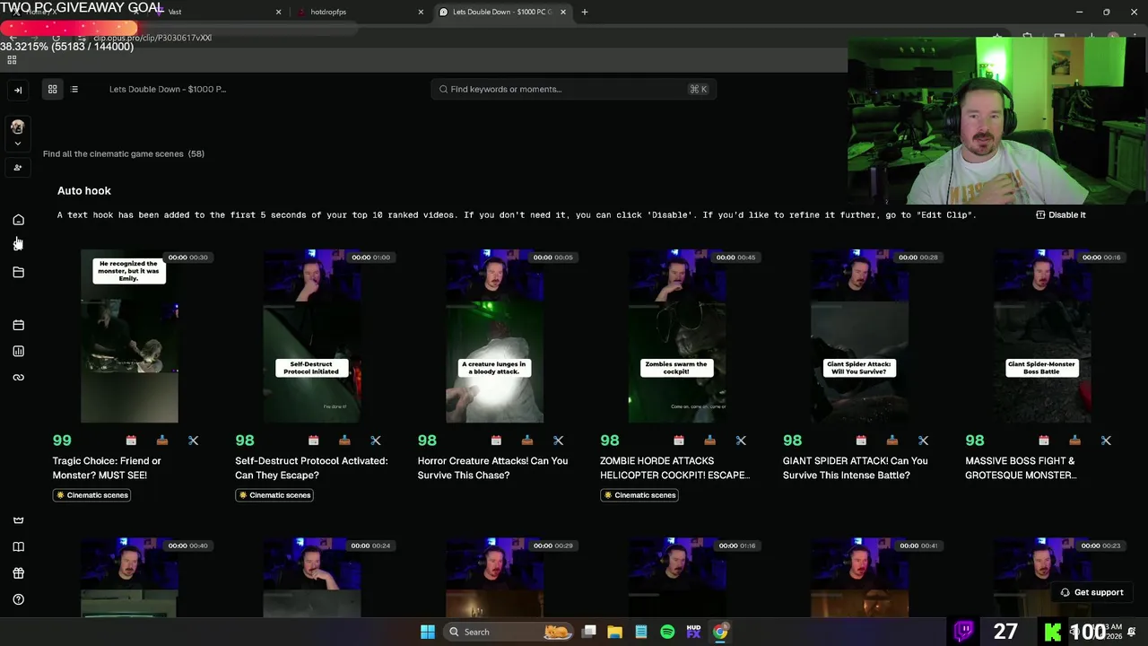
Task: Click the crown upgrade icon in sidebar
Action: pos(18,520)
